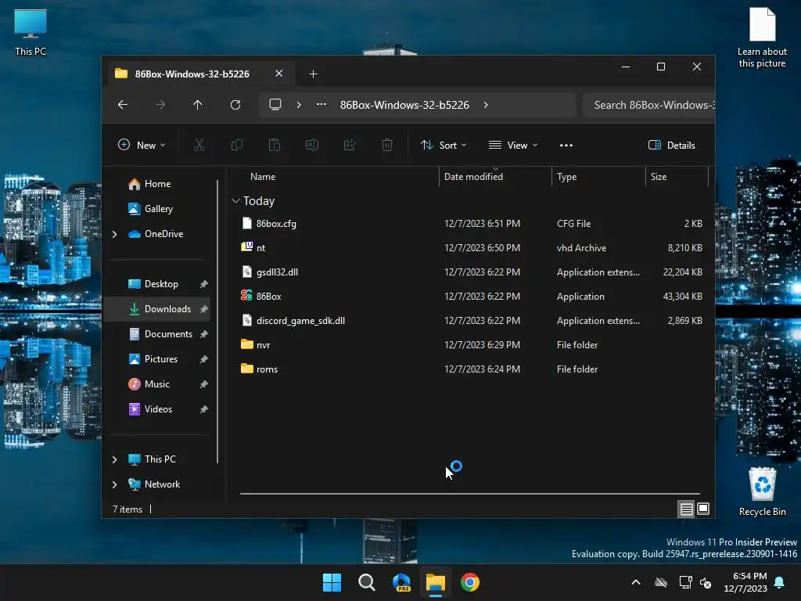Screen dimensions: 801x601
Task: Click the PC icon in address bar
Action: click(275, 105)
